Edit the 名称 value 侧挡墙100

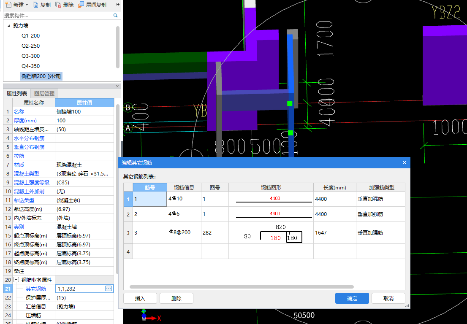tap(84, 111)
